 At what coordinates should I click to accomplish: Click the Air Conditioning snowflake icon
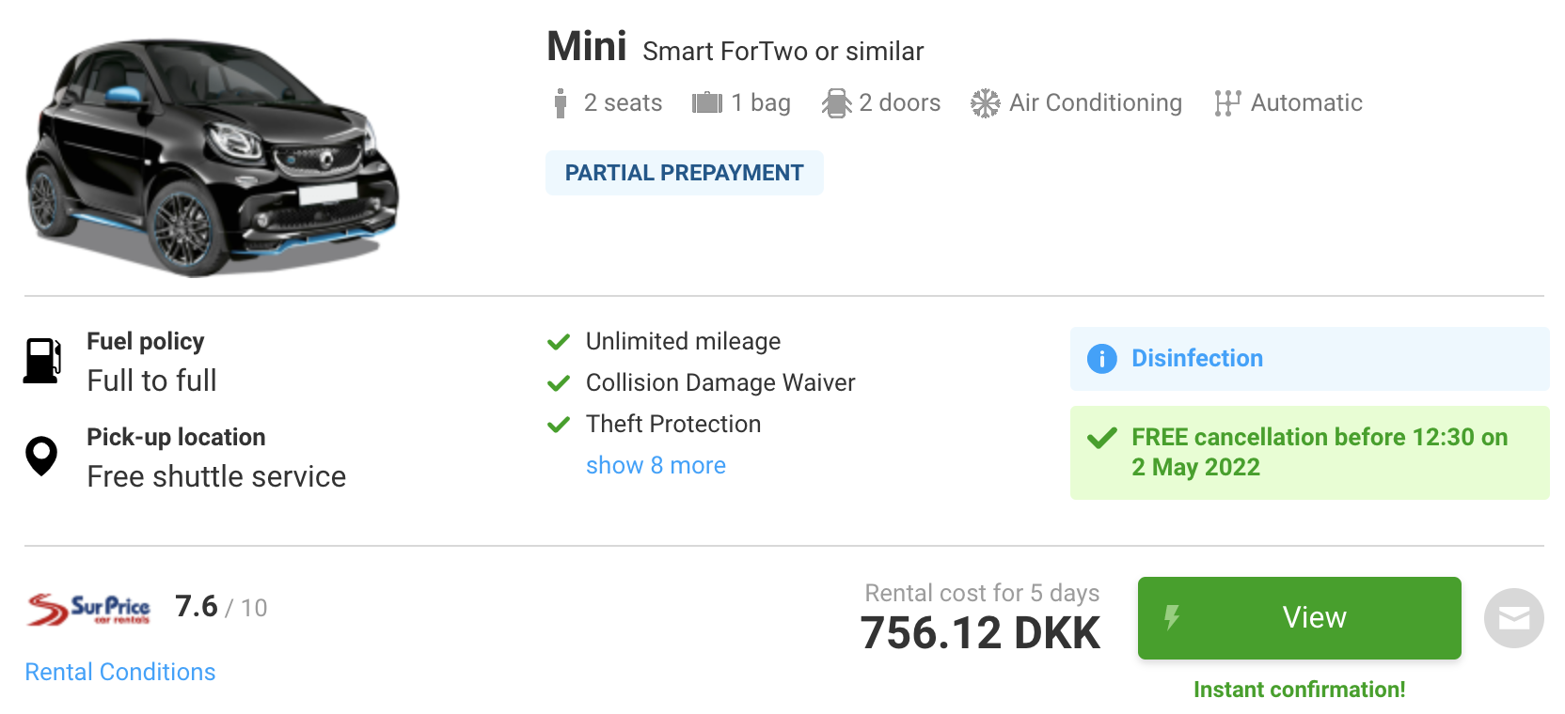[x=986, y=103]
